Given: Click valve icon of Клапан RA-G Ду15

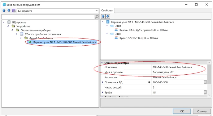Looking at the screenshot, I should [x=116, y=30].
